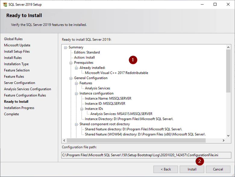The width and height of the screenshot is (235, 177).
Task: Cancel the SQL Server setup
Action: point(218,169)
